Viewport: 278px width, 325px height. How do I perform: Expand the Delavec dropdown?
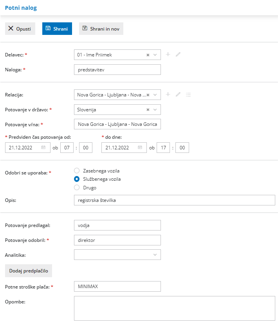pos(155,55)
